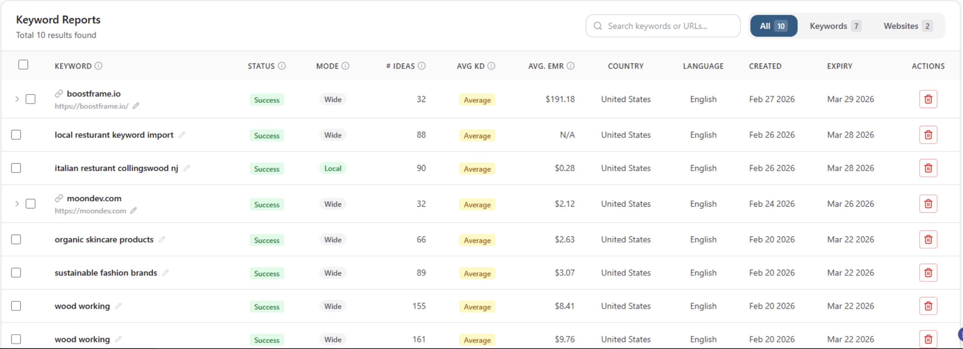The height and width of the screenshot is (349, 963).
Task: Show info tooltip for # IDEAS column
Action: click(422, 66)
